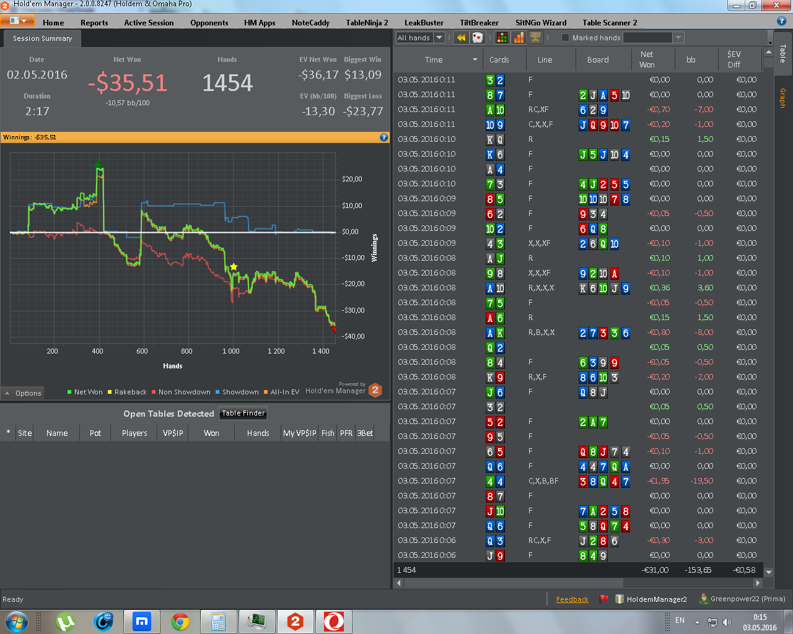Screen dimensions: 793x634
Task: Click the yellow star marker on graph
Action: [234, 267]
